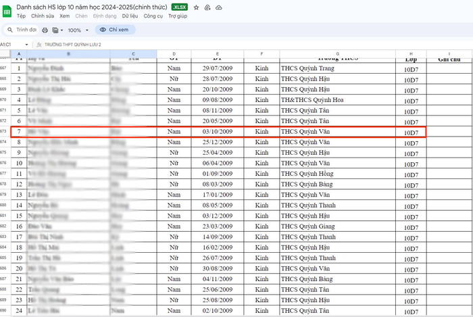Select column F header
473x317 pixels.
click(262, 53)
